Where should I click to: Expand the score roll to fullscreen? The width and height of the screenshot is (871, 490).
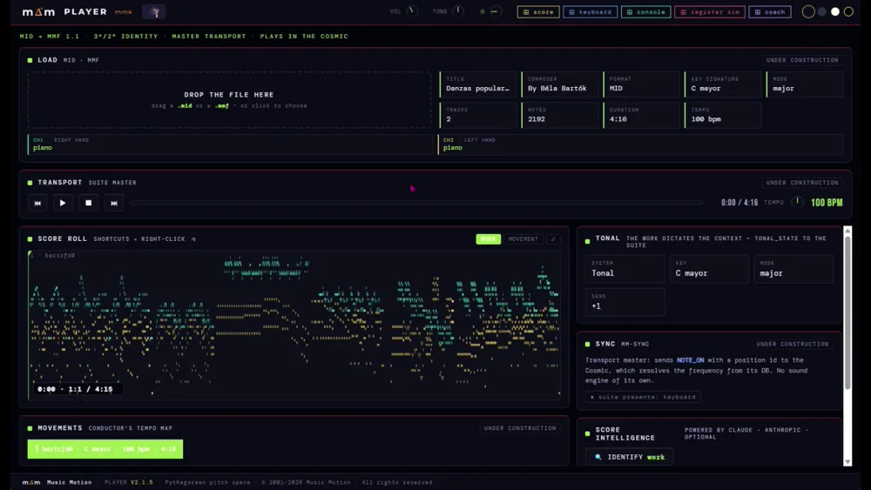coord(553,239)
